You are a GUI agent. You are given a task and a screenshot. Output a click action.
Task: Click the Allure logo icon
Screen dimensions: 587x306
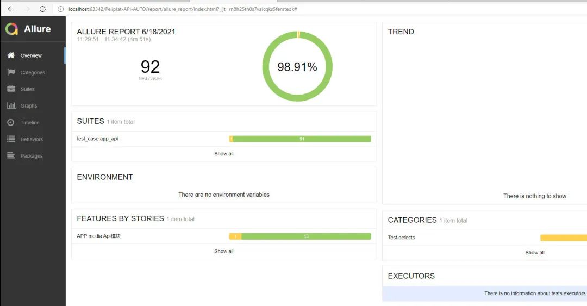coord(11,29)
